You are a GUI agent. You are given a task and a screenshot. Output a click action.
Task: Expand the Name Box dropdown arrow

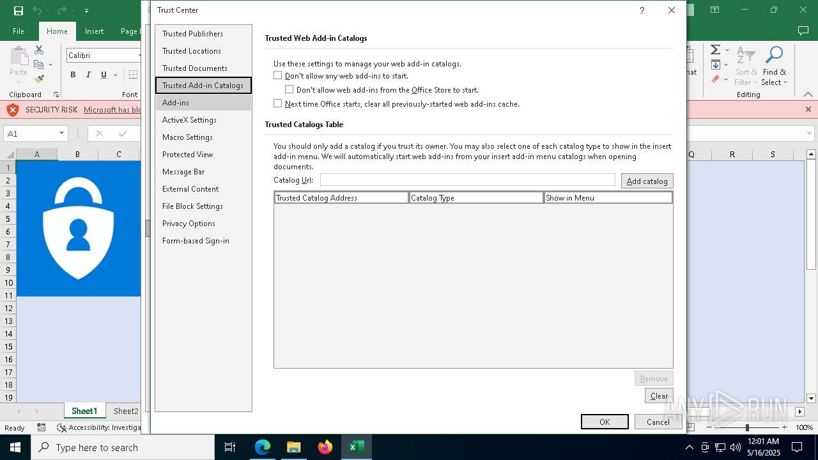point(61,134)
